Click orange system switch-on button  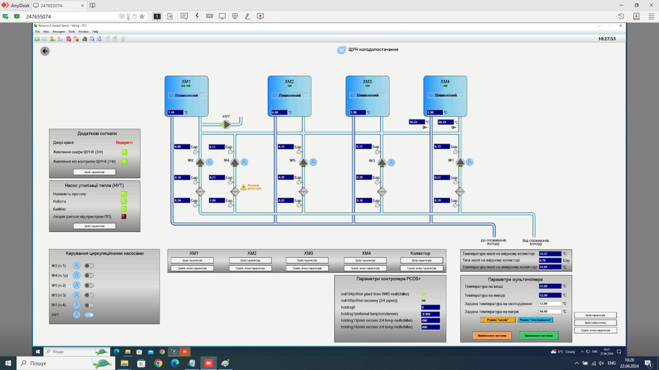click(492, 335)
